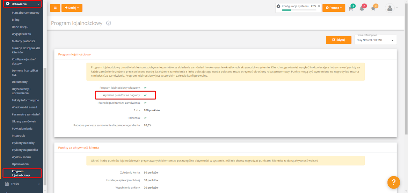Click the 10,0% discount value
This screenshot has width=408, height=193.
148,125
